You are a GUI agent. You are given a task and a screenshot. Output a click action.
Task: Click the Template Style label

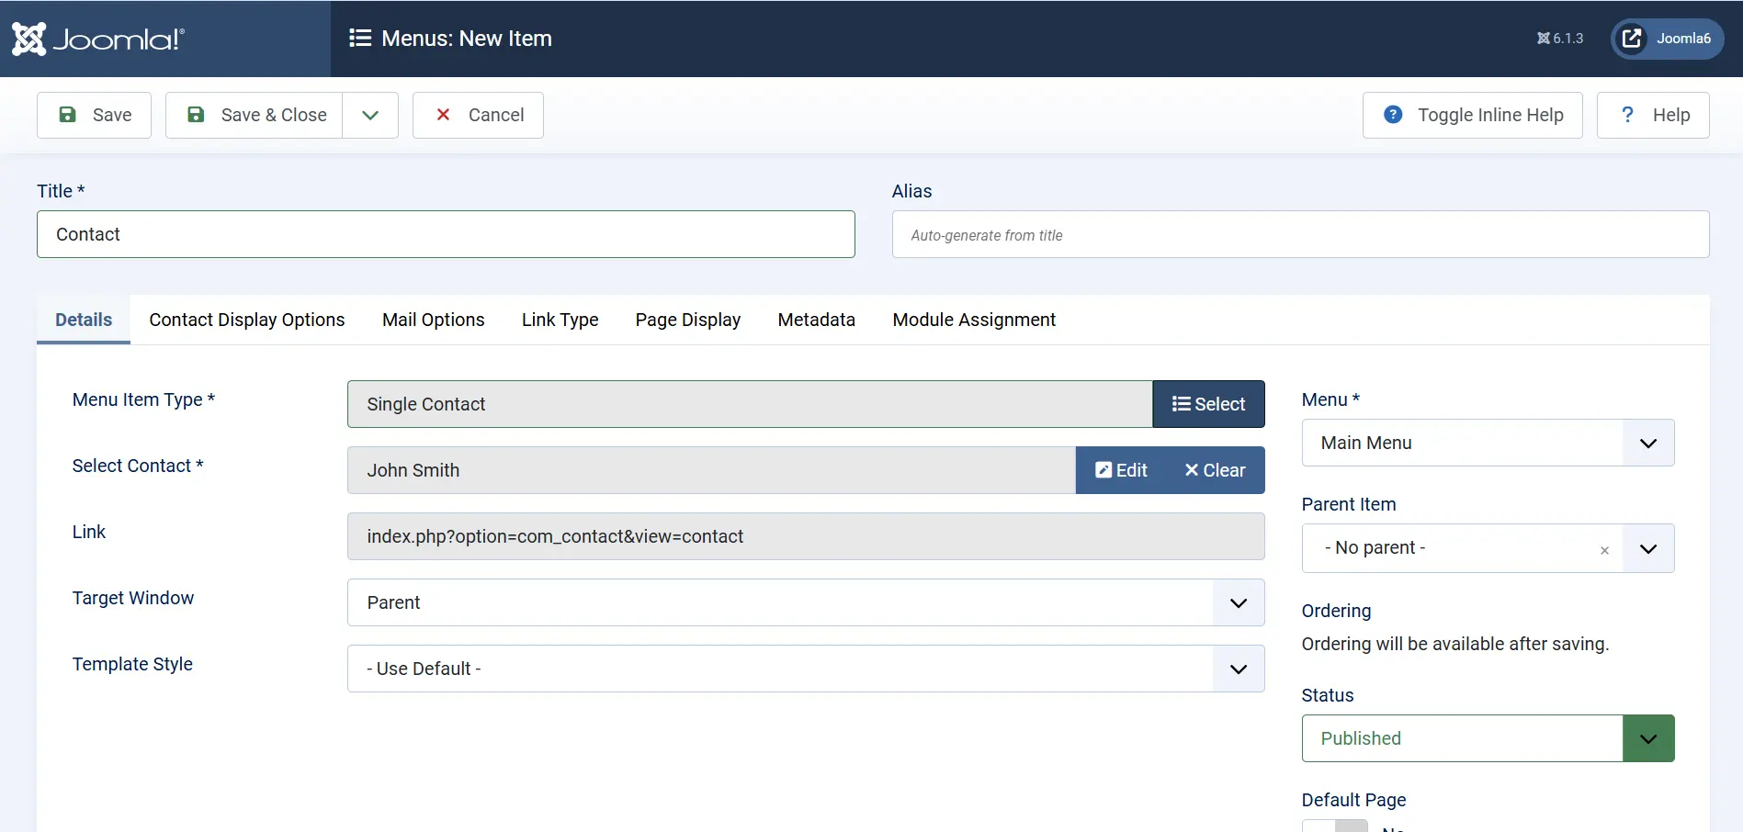pos(132,664)
